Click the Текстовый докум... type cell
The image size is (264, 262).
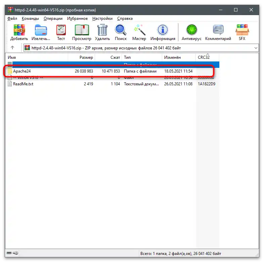coord(141,84)
